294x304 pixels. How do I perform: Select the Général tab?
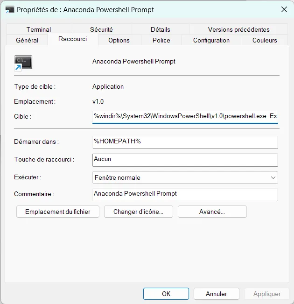tap(27, 40)
